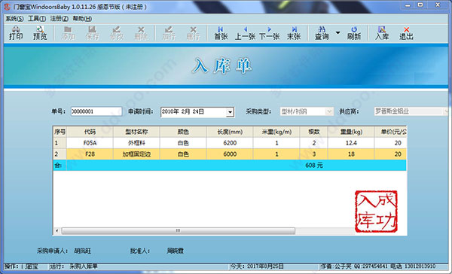
Task: Click purchaser name 胡风旺
Action: [x=82, y=251]
